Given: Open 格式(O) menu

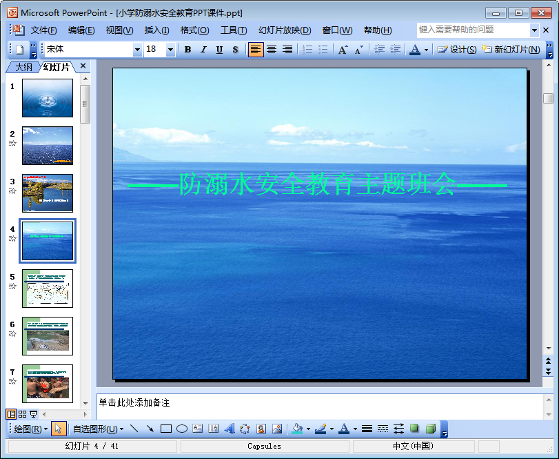Looking at the screenshot, I should click(x=194, y=30).
